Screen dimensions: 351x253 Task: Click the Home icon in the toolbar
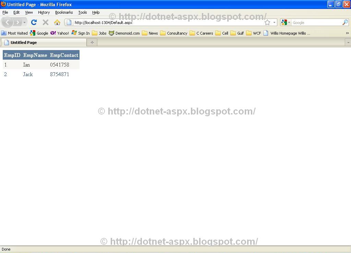tap(57, 22)
